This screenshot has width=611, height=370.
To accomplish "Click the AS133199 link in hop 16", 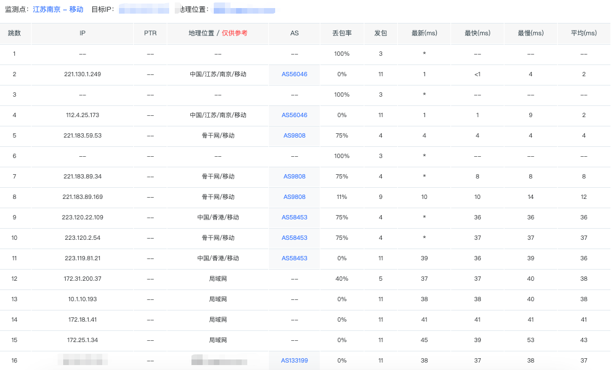I will click(x=294, y=360).
